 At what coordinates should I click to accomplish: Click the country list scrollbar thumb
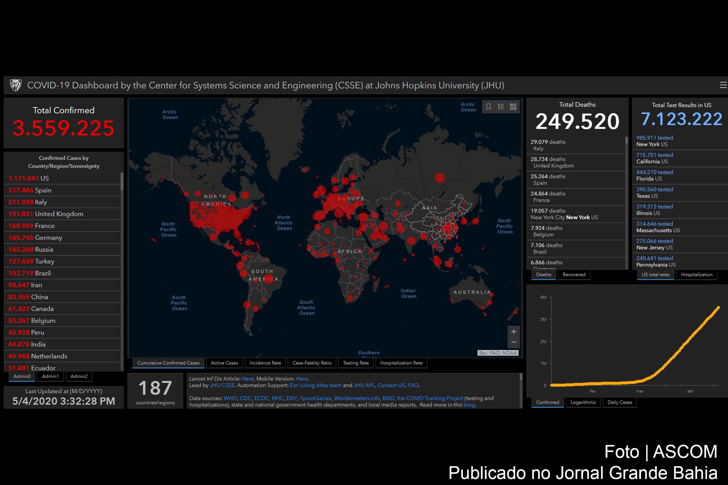pyautogui.click(x=122, y=181)
